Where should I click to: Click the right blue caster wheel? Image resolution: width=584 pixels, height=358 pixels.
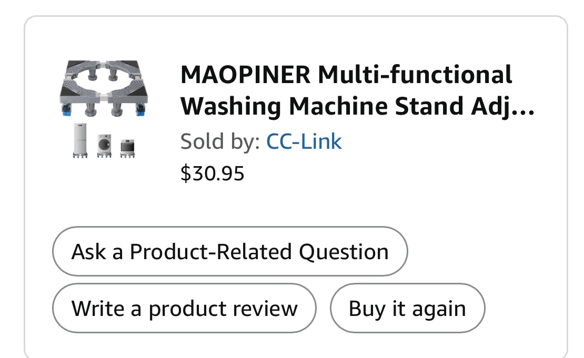tap(142, 109)
